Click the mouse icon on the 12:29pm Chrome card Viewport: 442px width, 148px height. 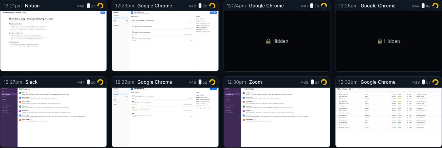pyautogui.click(x=200, y=82)
